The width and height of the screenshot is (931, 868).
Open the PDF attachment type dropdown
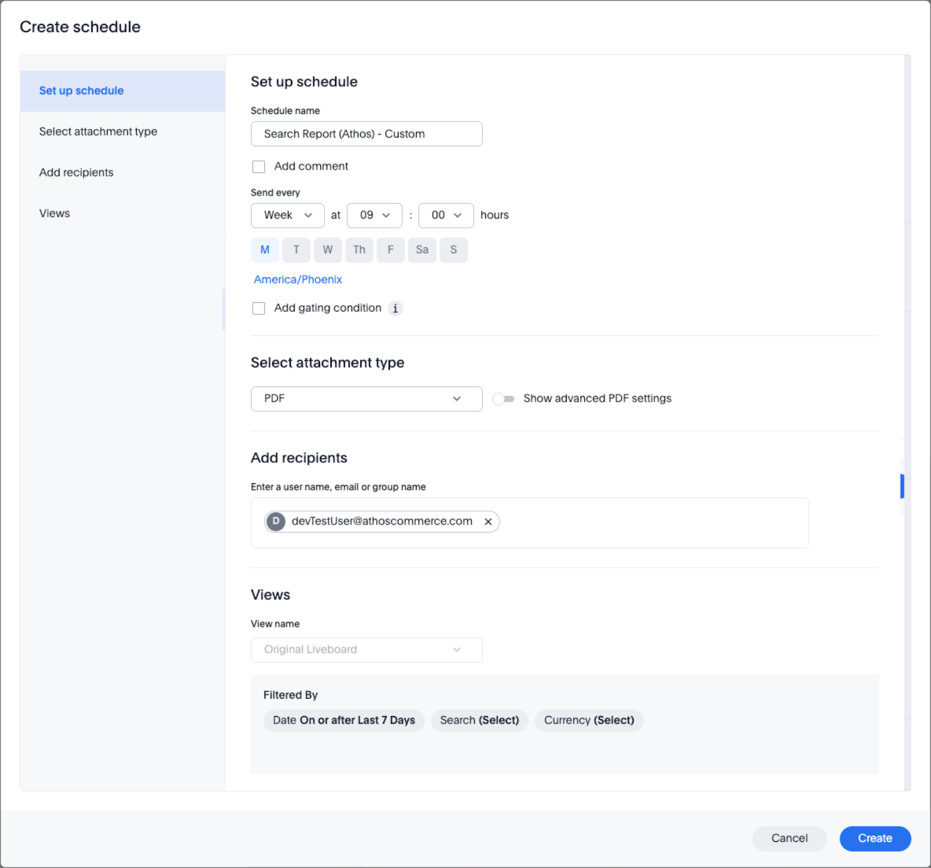(366, 399)
